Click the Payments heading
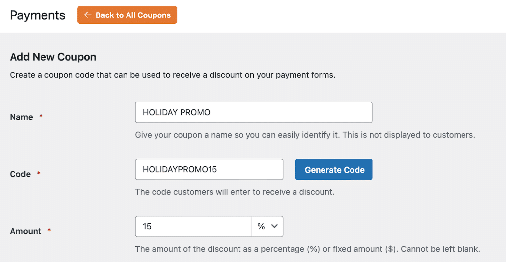The width and height of the screenshot is (506, 262). [x=37, y=15]
